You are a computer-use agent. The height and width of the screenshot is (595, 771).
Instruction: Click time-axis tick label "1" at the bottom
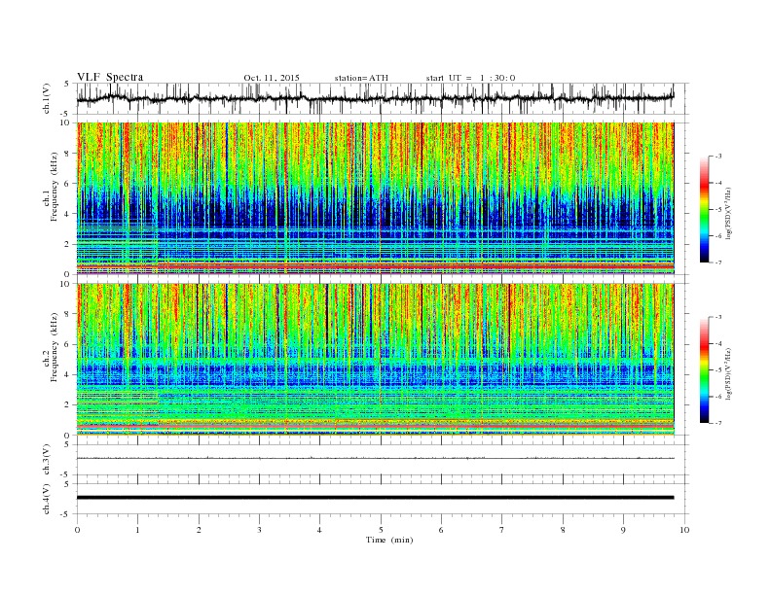click(x=137, y=530)
